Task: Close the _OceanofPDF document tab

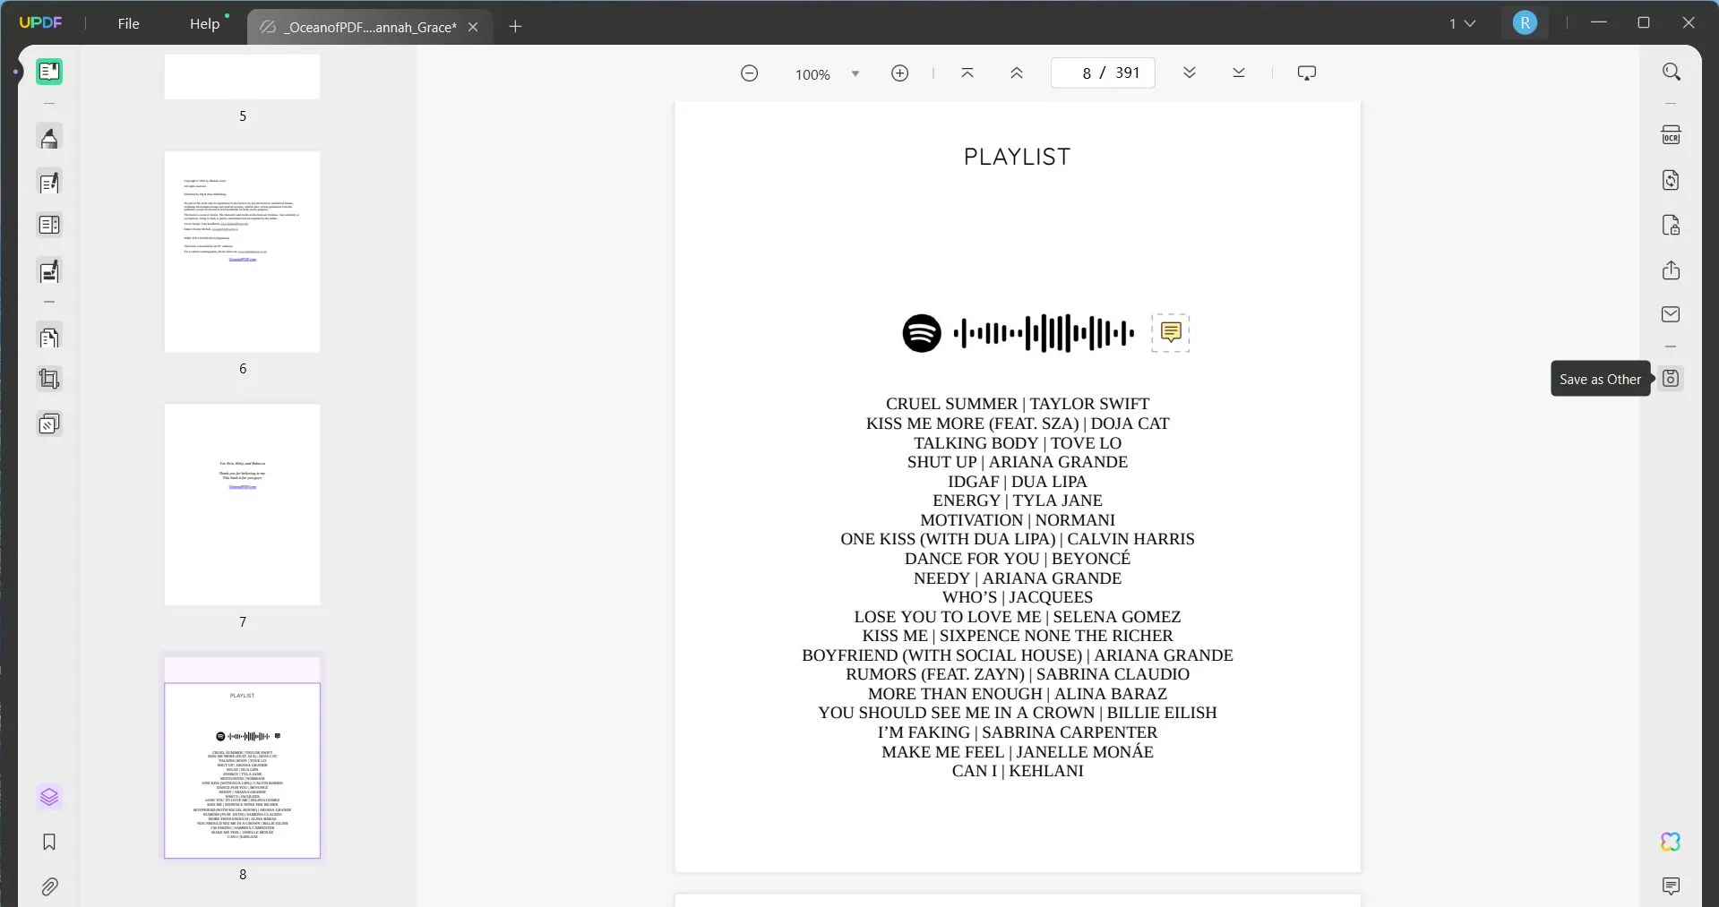Action: tap(473, 27)
